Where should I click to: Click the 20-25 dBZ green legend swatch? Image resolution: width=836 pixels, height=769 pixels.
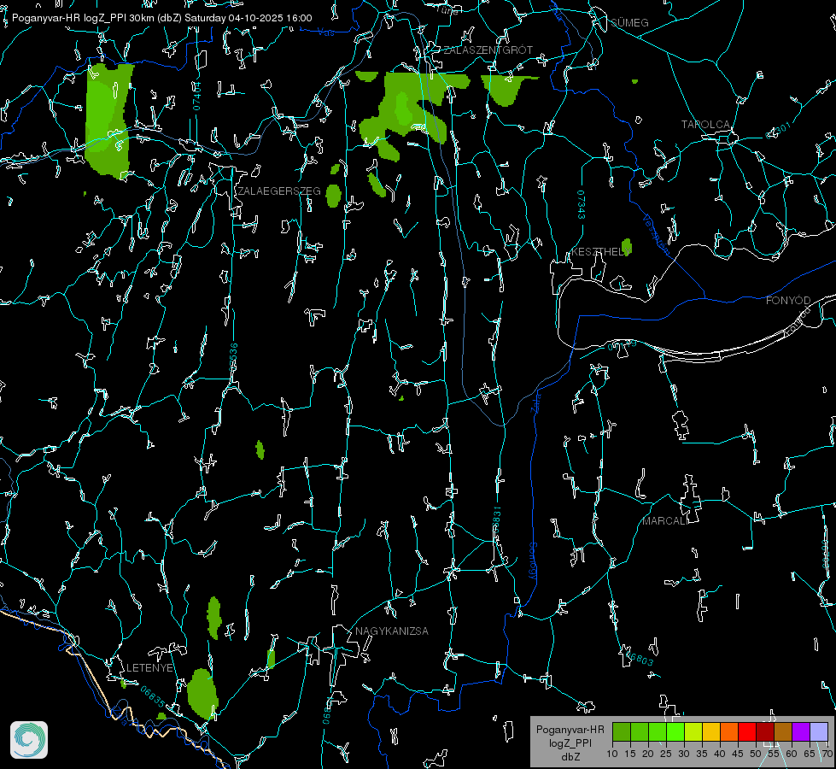click(658, 731)
